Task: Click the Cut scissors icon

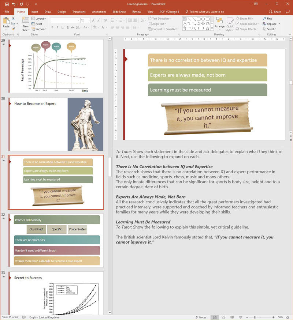Action: (14, 18)
